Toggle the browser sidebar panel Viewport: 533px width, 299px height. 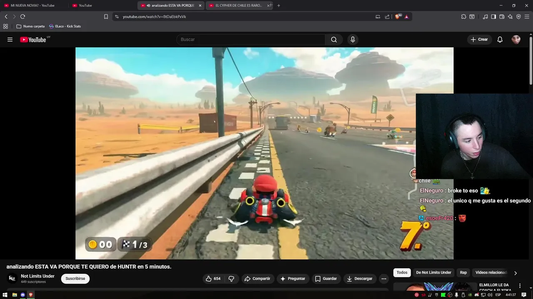click(493, 17)
